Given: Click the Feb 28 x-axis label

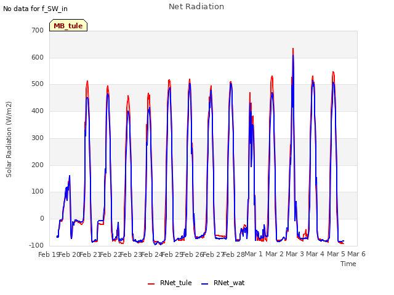Looking at the screenshot, I should pos(234,254).
